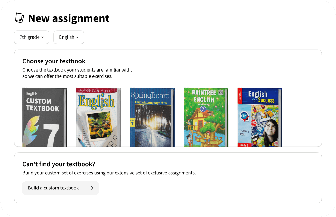Viewport: 336px width, 217px height.
Task: Click the blue number 7 circle on Raintree English
Action: tap(203, 110)
